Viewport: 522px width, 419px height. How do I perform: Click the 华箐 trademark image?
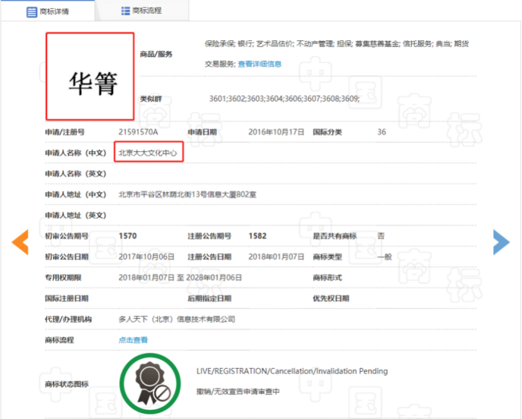[90, 76]
